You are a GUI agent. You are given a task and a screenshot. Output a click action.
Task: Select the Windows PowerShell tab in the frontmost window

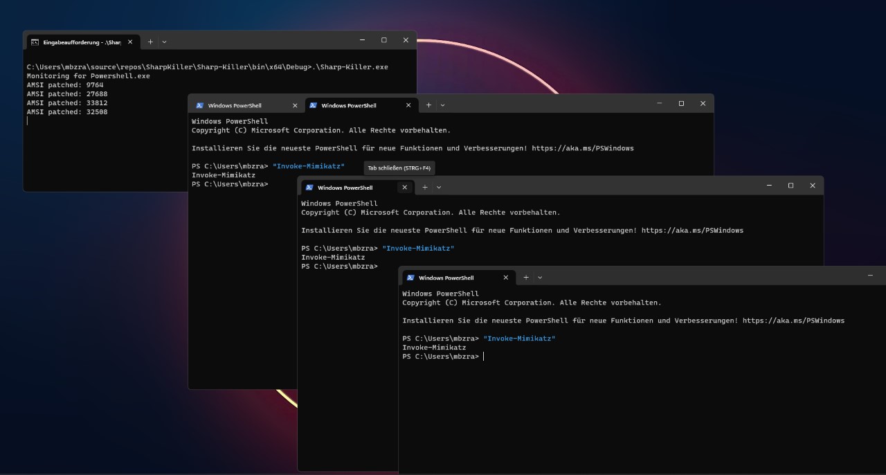[458, 278]
